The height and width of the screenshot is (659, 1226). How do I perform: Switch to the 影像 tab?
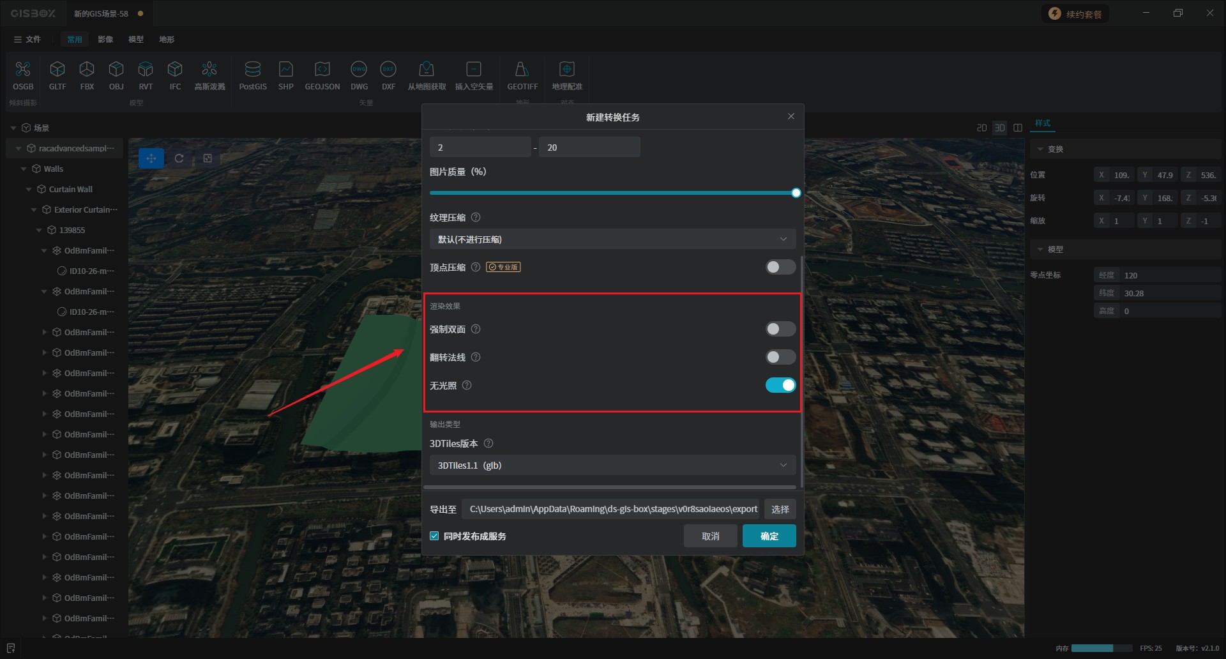click(105, 40)
